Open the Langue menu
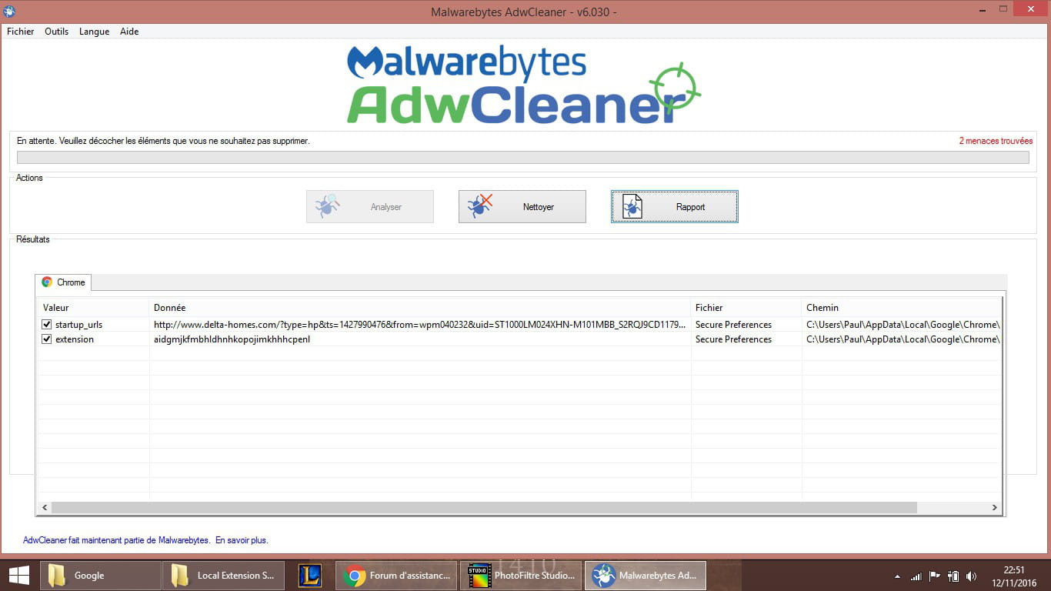The height and width of the screenshot is (591, 1051). (94, 32)
